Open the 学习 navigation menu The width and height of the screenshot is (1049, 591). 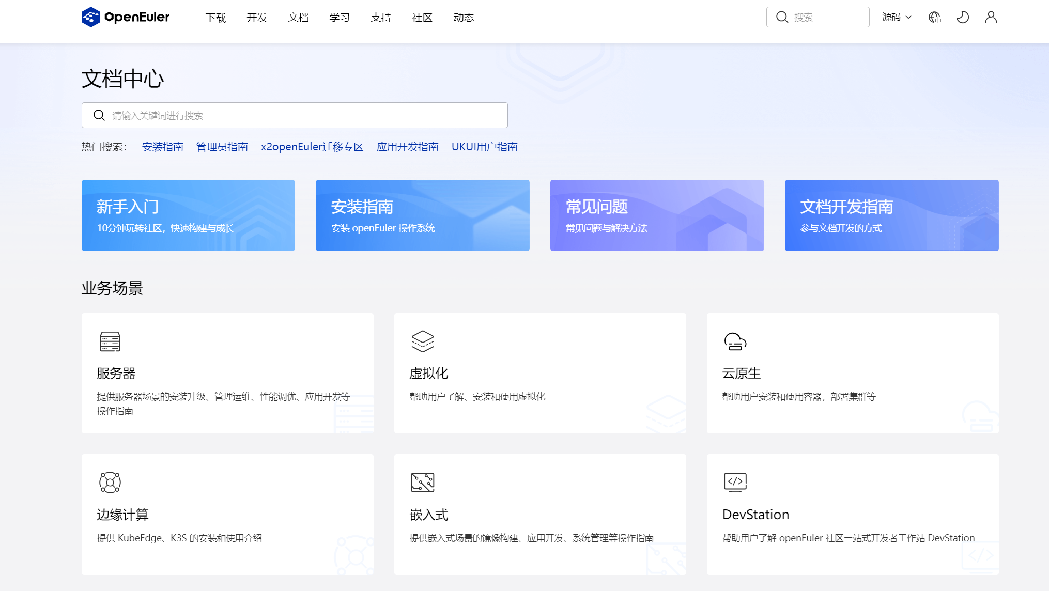point(340,18)
